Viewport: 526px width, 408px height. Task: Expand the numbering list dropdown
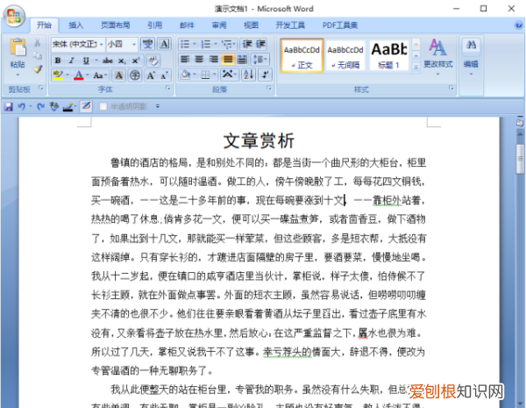click(216, 44)
